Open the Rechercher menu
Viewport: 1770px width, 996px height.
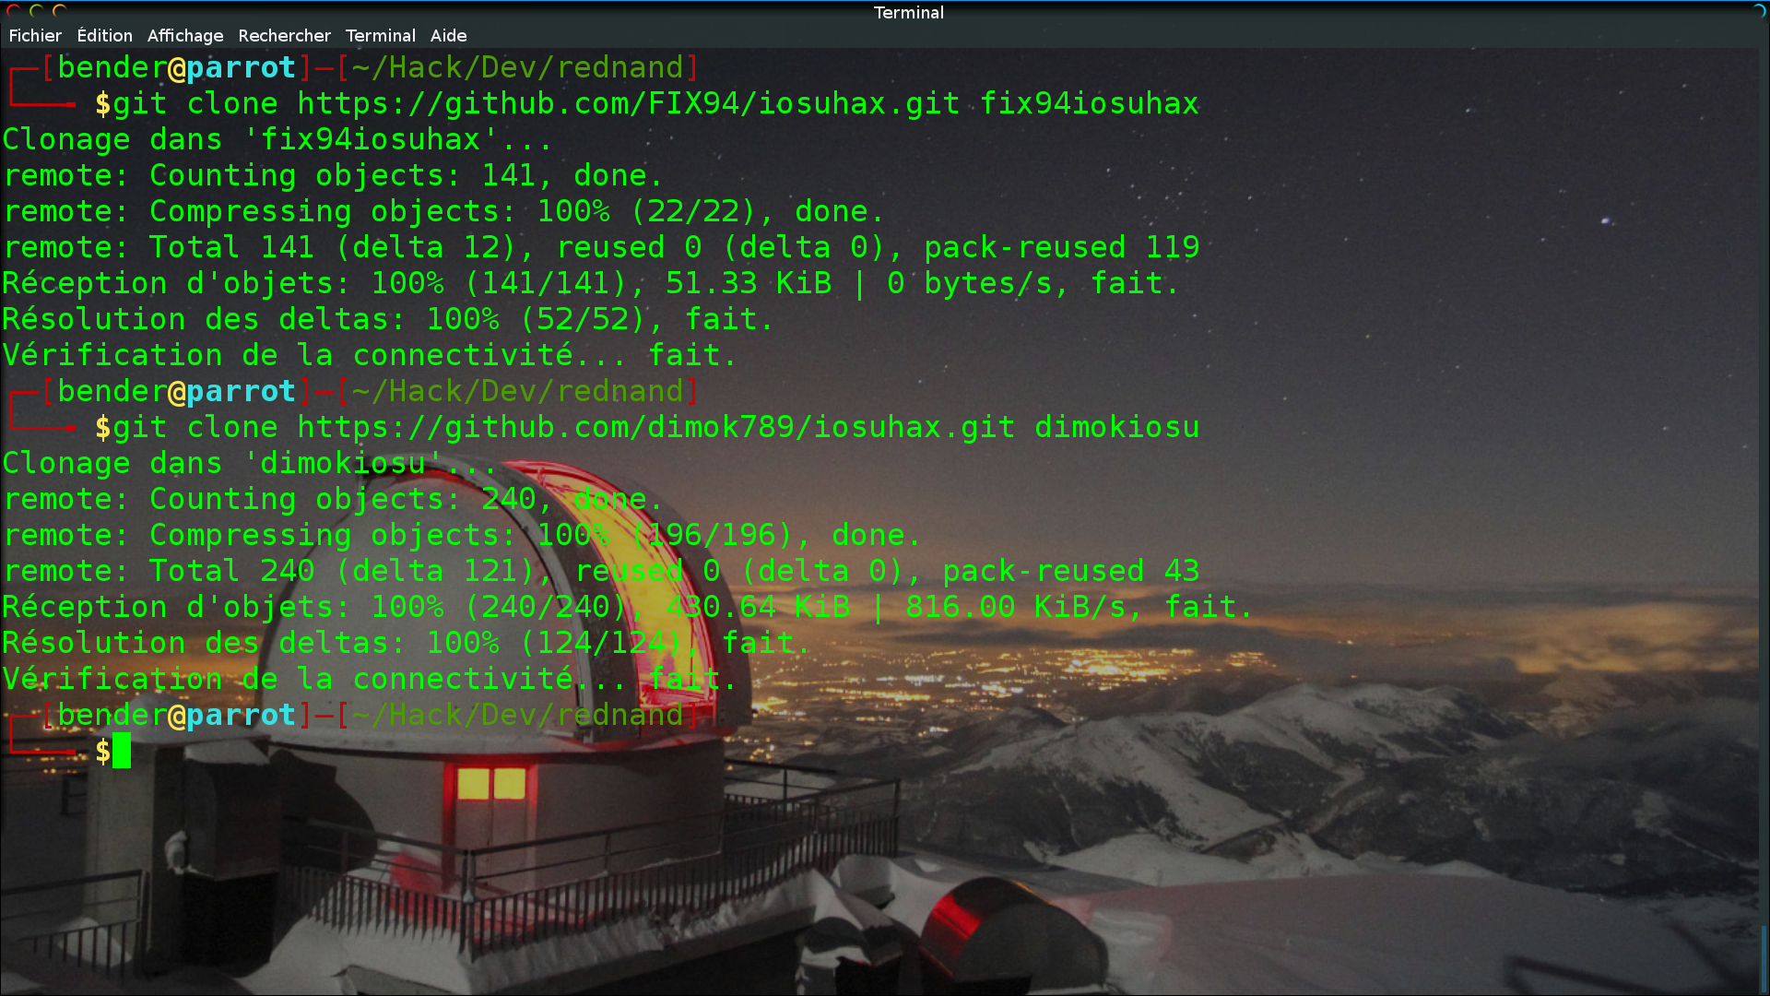pyautogui.click(x=284, y=35)
